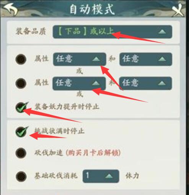The width and height of the screenshot is (189, 195).
Task: Open the 装备品质 dropdown
Action: pos(112,32)
